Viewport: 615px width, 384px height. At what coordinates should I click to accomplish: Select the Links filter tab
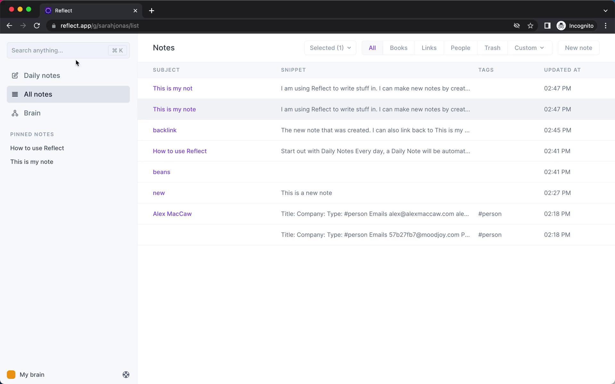[429, 48]
